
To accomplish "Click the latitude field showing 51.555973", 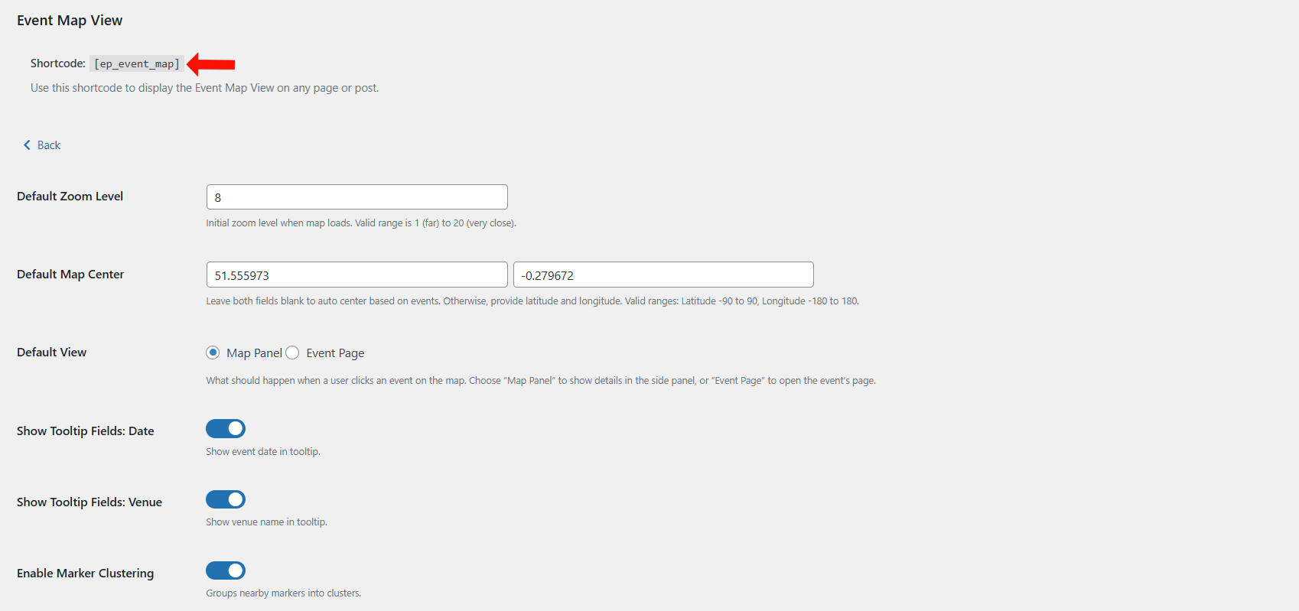I will pyautogui.click(x=356, y=275).
